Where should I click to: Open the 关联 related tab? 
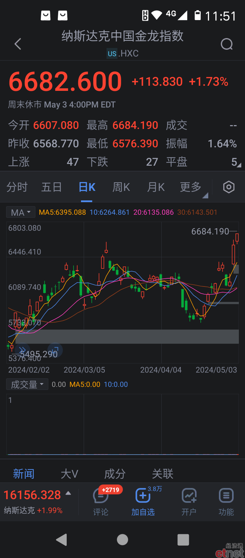(163, 474)
